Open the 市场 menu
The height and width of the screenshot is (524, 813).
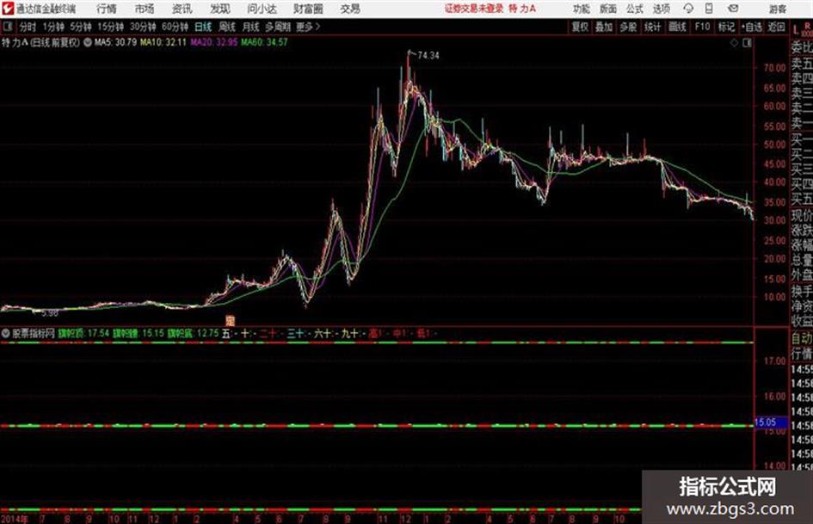(x=145, y=9)
